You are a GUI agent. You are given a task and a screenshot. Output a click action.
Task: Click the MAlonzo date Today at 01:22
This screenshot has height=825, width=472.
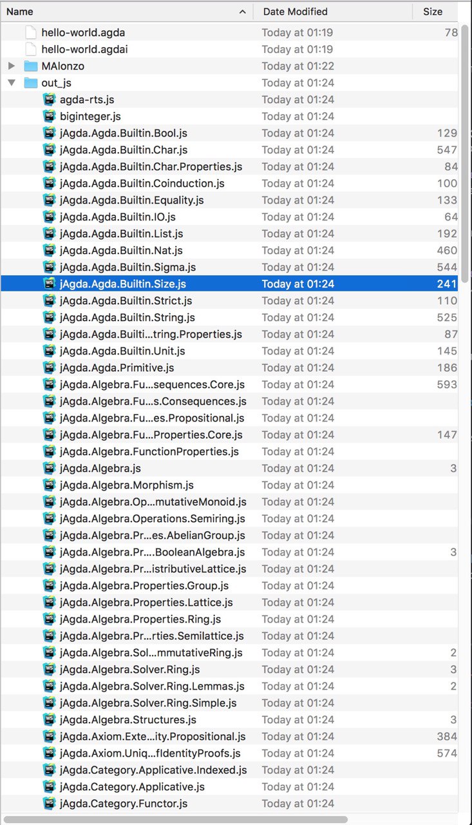(297, 66)
